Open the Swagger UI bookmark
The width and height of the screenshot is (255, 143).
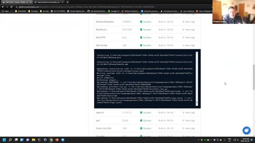tap(114, 11)
